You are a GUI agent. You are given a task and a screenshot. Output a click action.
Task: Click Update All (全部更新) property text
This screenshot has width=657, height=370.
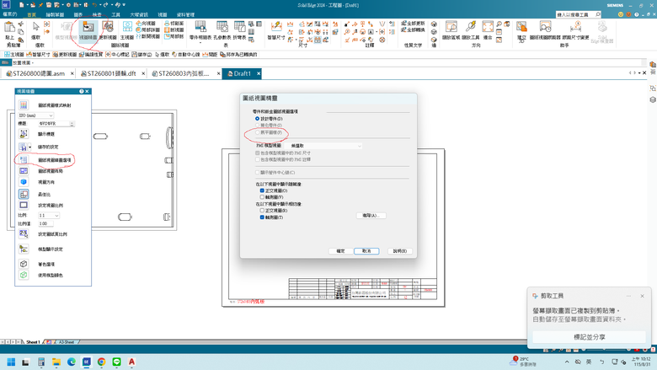[x=413, y=24]
